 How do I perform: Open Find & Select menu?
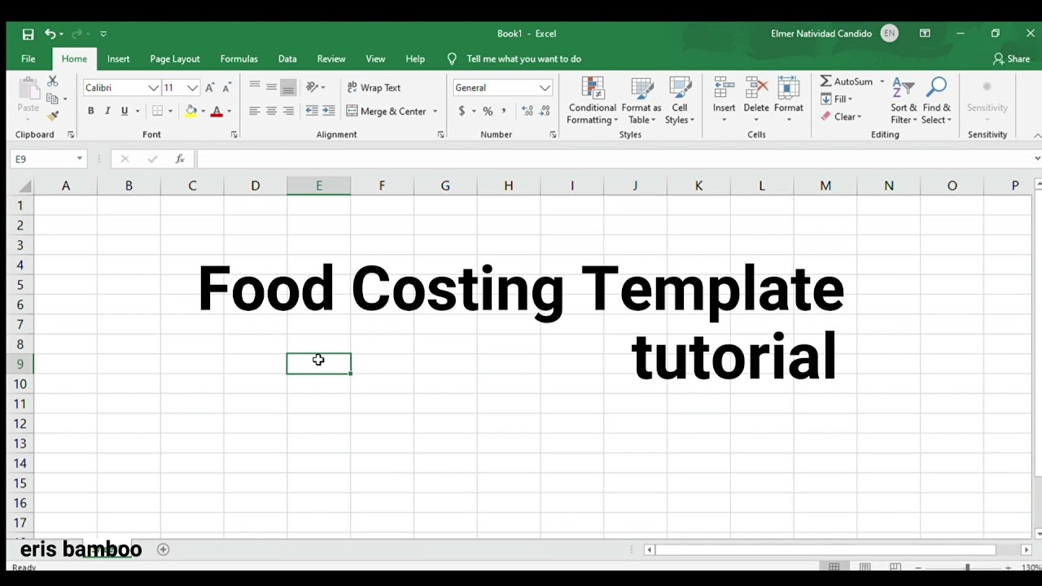coord(936,101)
